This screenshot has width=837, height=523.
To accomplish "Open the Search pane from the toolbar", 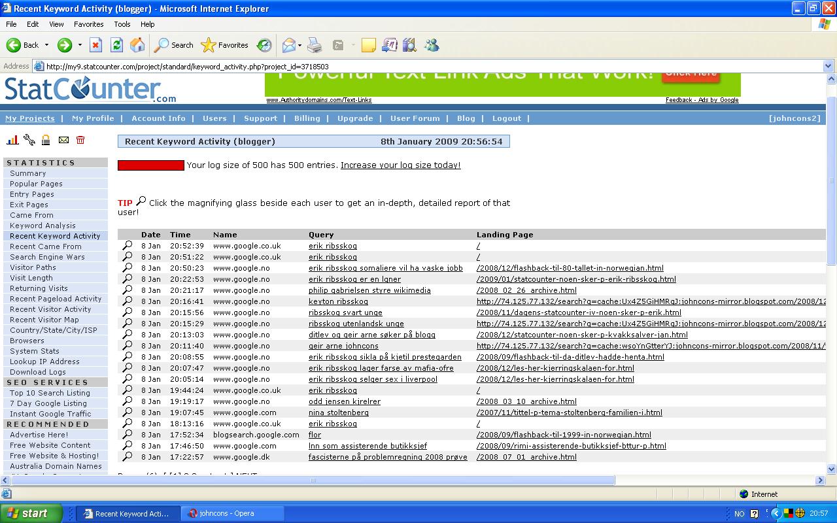I will 174,45.
